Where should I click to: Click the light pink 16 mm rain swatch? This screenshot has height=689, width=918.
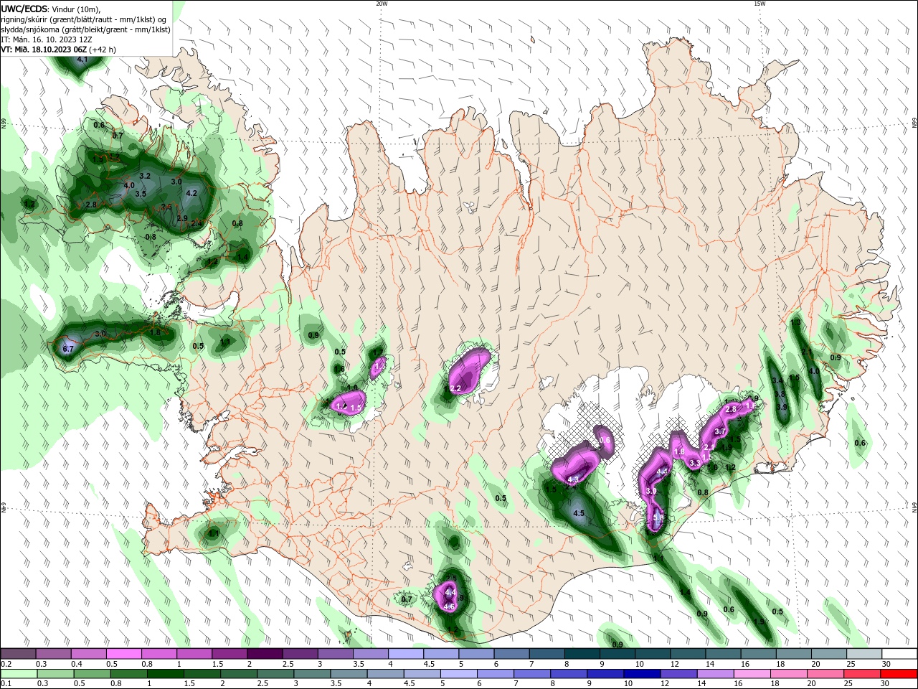point(753,674)
